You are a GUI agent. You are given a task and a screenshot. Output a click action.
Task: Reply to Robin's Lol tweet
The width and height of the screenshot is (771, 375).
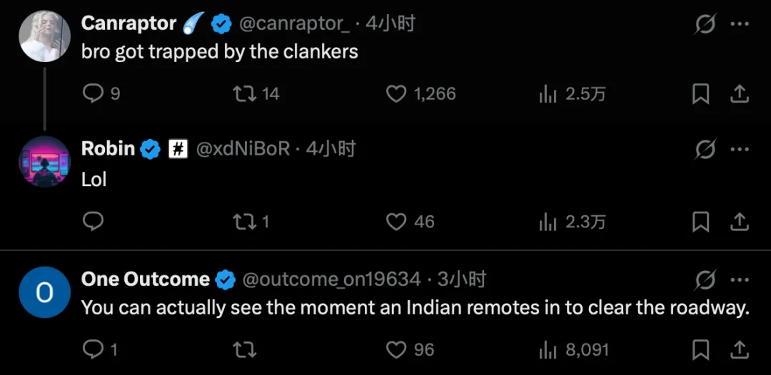point(94,222)
